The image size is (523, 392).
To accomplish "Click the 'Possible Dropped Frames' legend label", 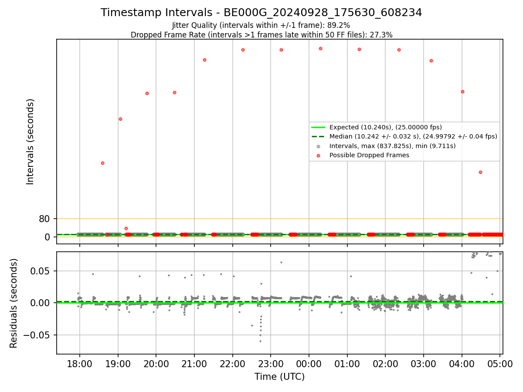I will [x=369, y=155].
